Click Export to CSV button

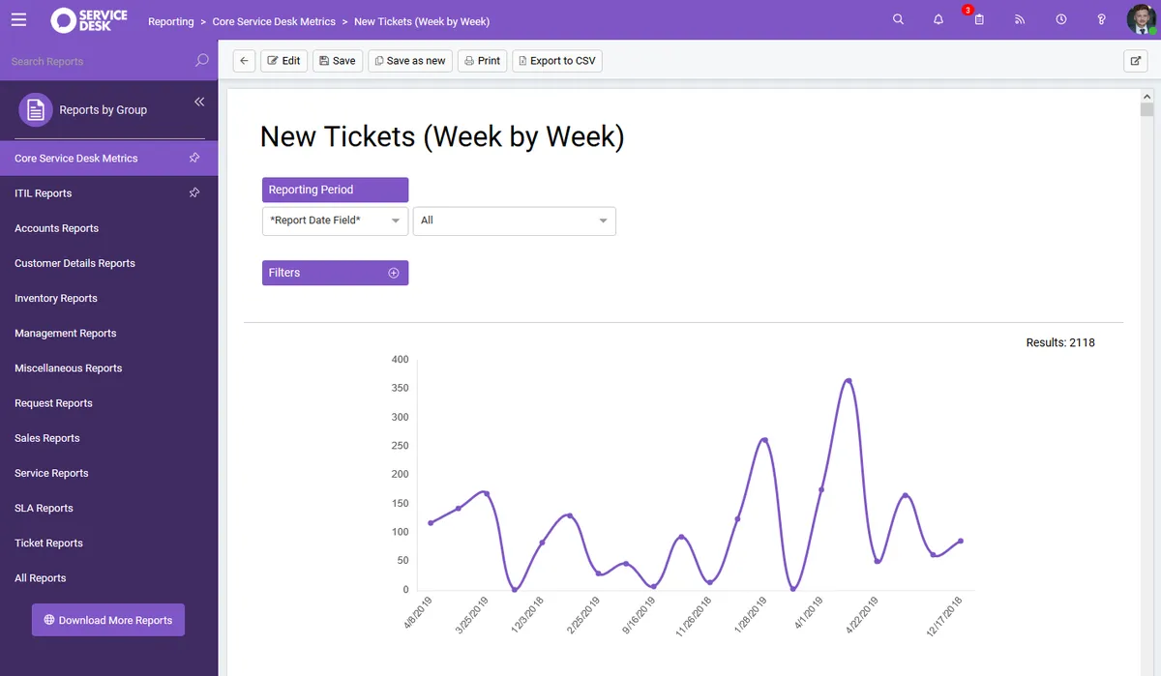pyautogui.click(x=556, y=61)
